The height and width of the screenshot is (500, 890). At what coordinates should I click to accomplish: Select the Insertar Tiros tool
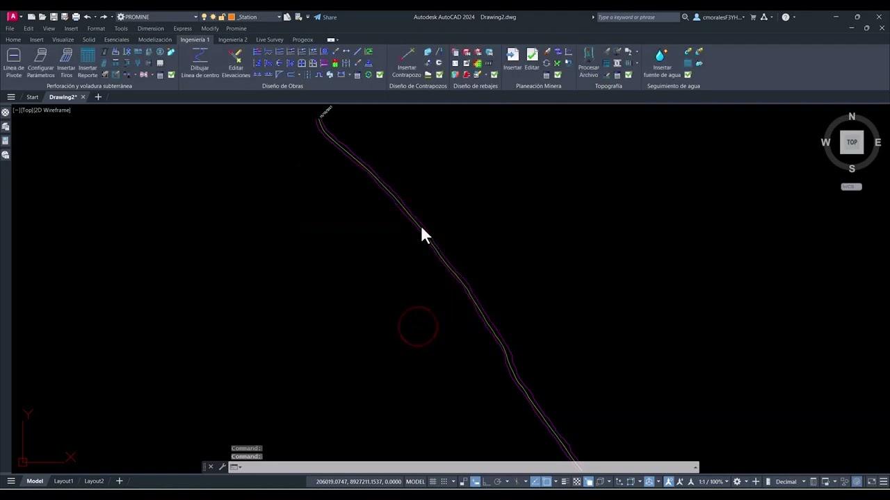click(66, 62)
